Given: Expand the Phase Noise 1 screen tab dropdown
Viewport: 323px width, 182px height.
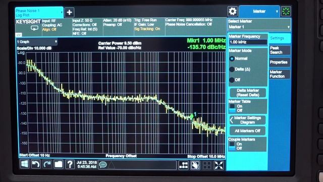Looking at the screenshot, I should click(62, 13).
